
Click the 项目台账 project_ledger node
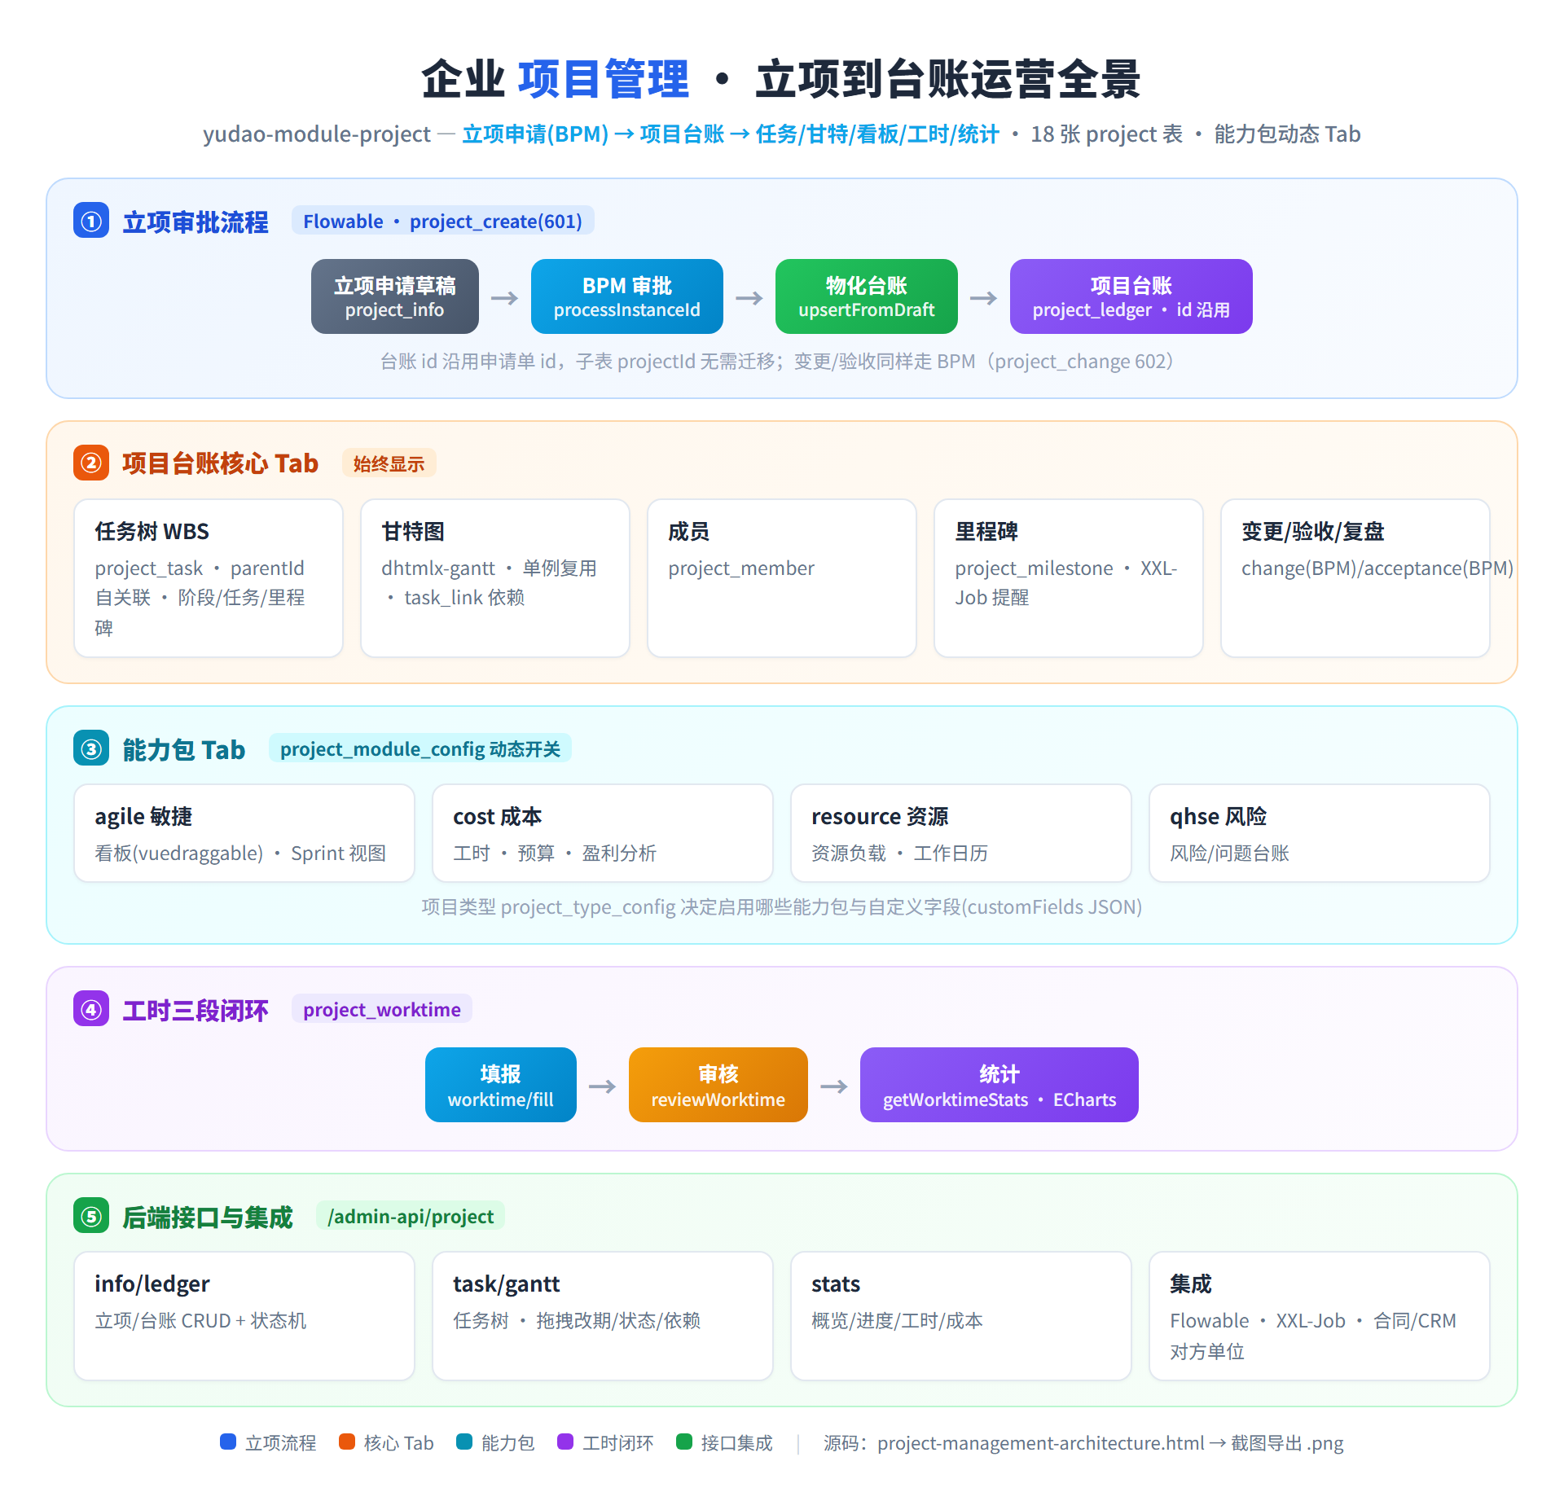point(1131,296)
